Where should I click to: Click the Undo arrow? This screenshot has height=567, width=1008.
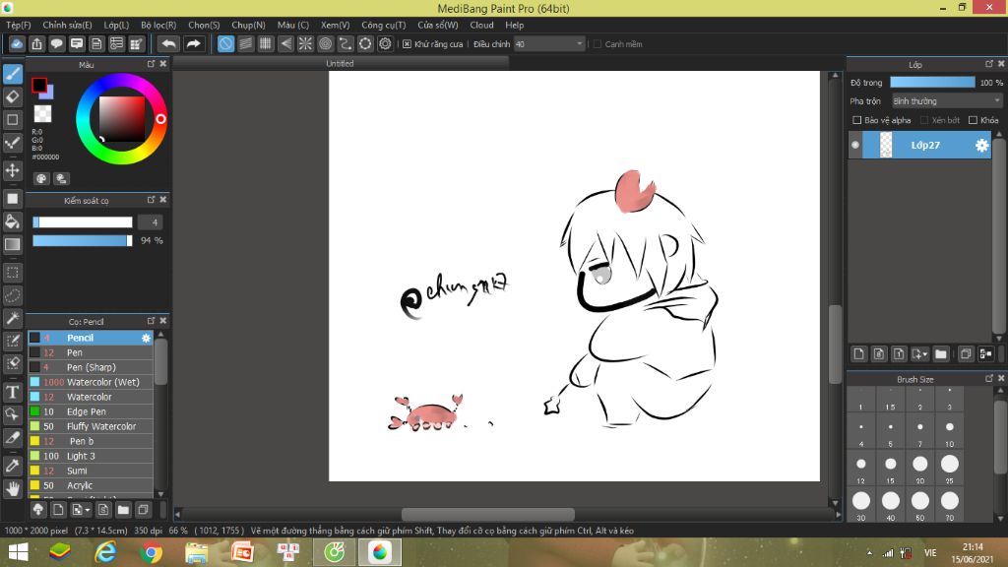click(x=168, y=43)
